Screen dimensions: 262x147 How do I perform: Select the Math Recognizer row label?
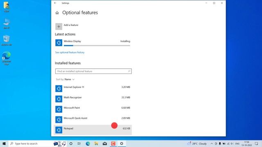pyautogui.click(x=73, y=97)
